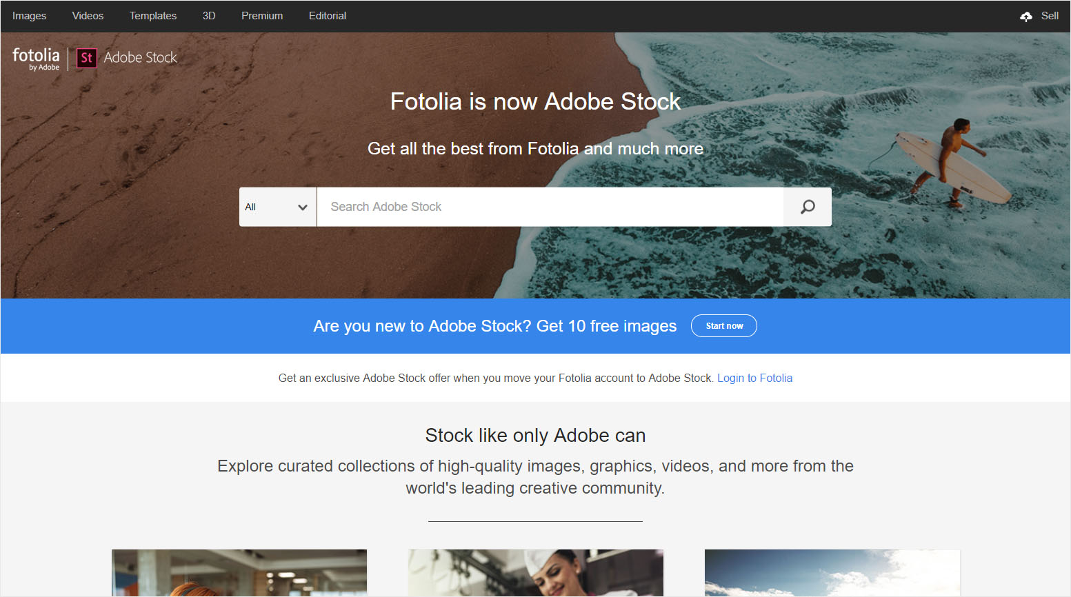Click the search magnifying glass icon
Screen dimensions: 1071x597
[x=807, y=206]
